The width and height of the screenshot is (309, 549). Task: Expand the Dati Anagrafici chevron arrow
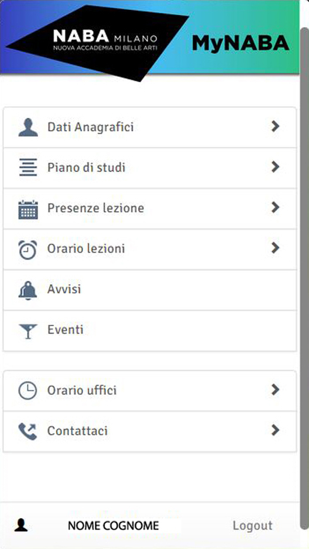click(275, 126)
